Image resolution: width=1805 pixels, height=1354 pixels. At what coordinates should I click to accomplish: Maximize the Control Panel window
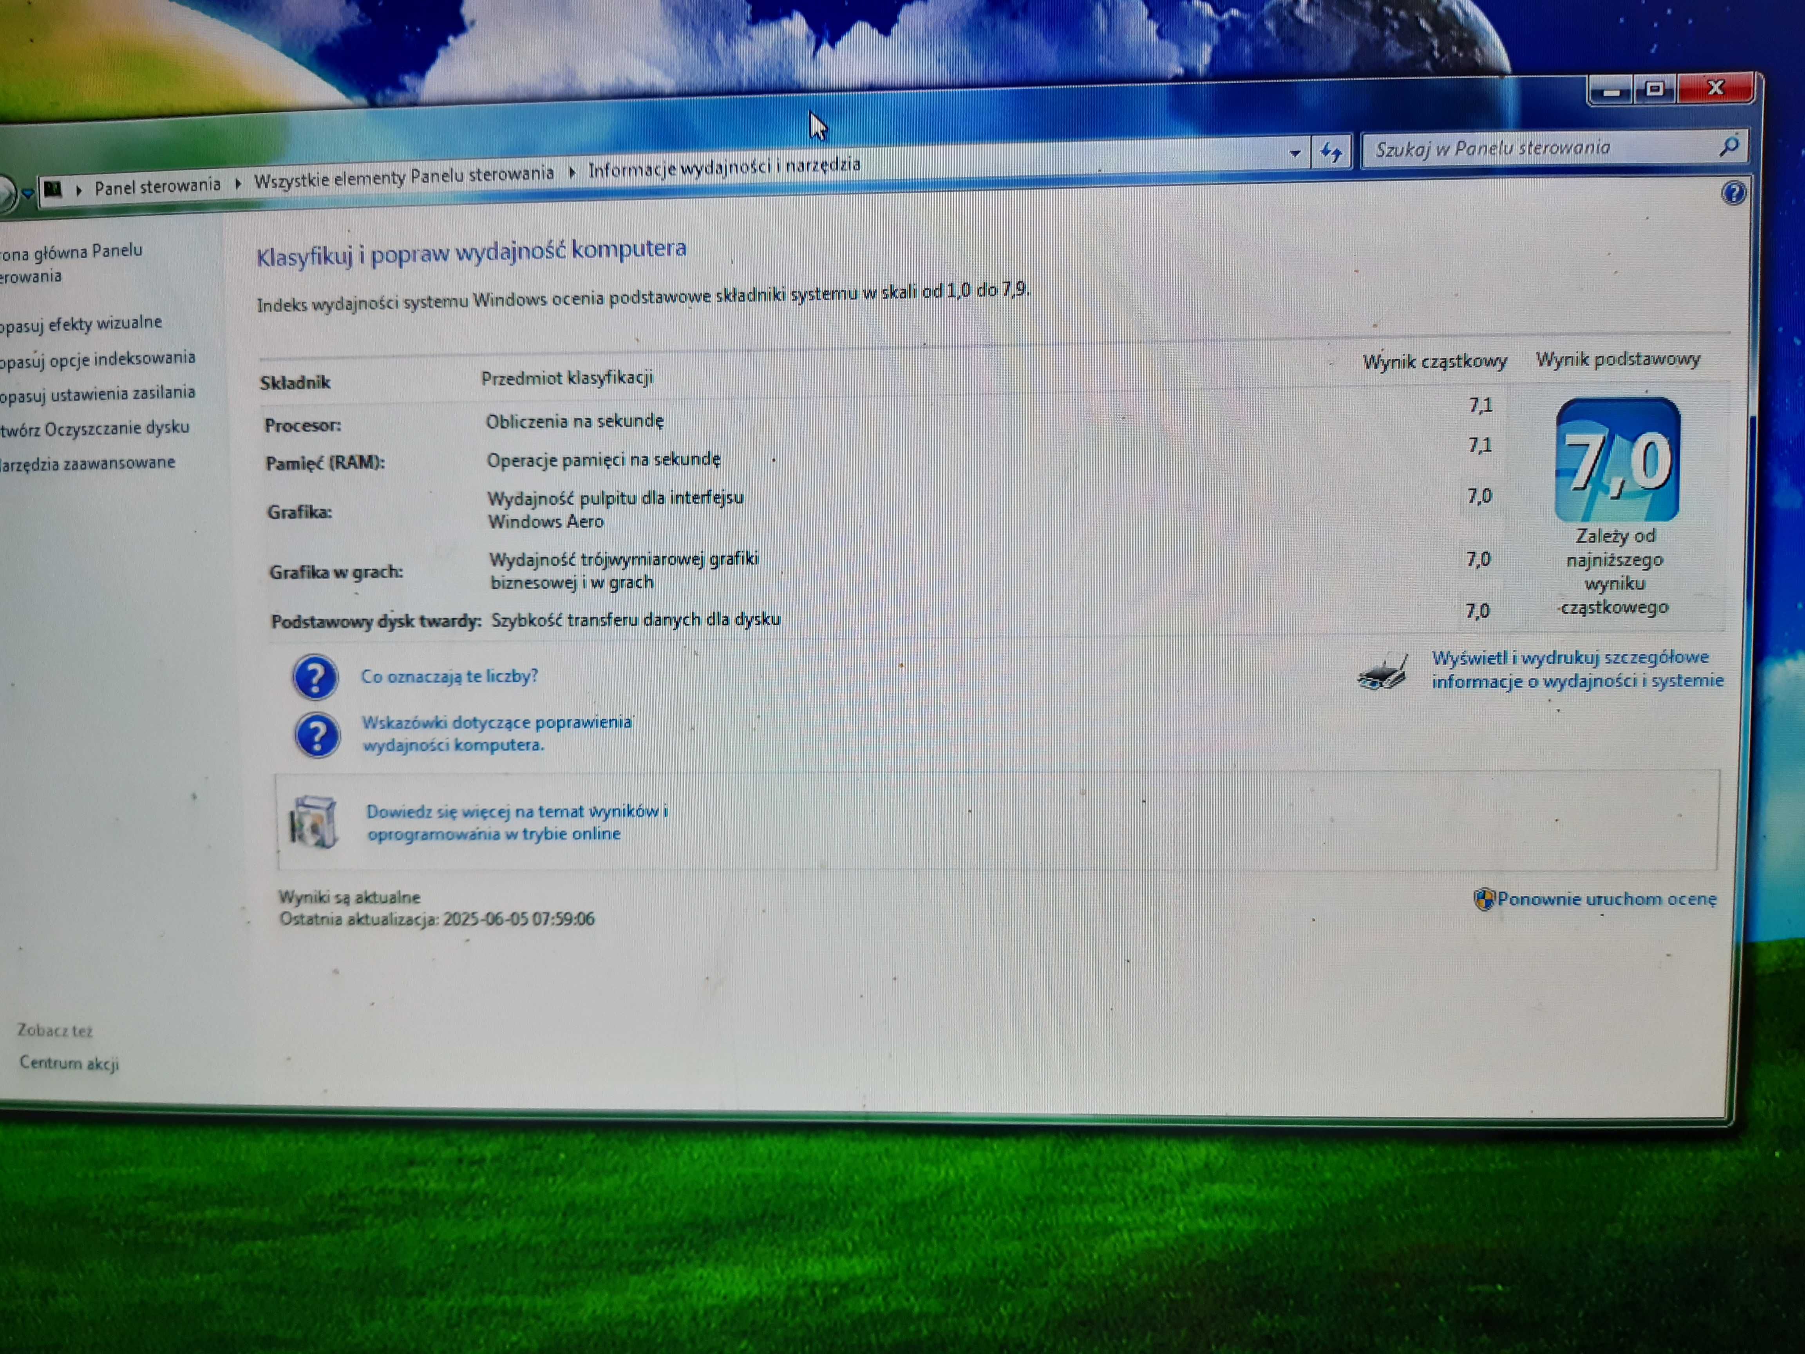tap(1654, 89)
